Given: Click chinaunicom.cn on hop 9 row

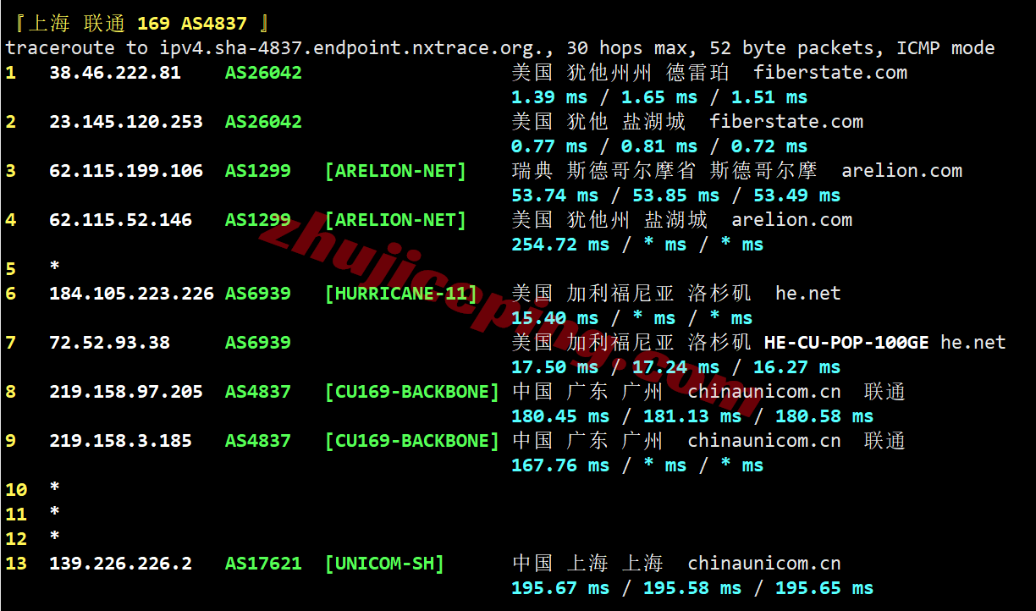Looking at the screenshot, I should pyautogui.click(x=764, y=441).
